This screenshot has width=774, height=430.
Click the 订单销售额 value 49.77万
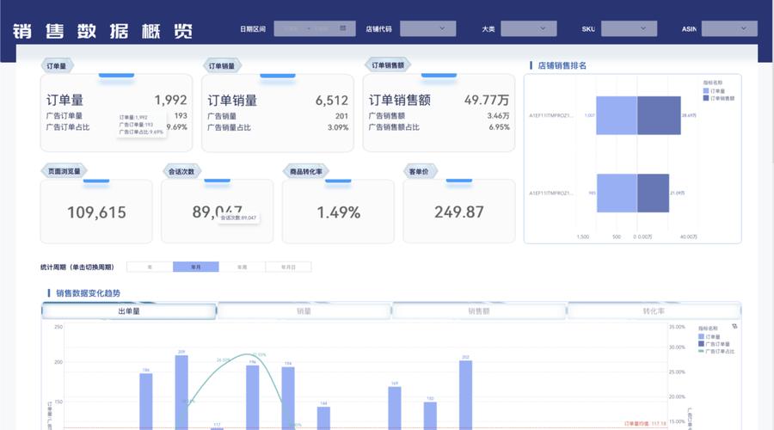pos(486,101)
